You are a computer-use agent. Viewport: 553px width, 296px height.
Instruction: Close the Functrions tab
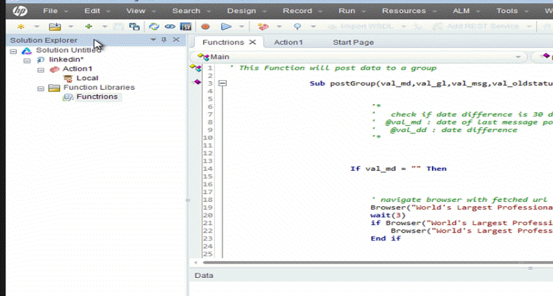click(x=253, y=42)
